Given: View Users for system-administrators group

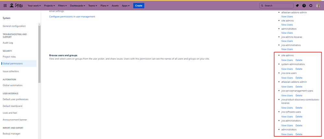Looking at the screenshot, I should tap(287, 69).
